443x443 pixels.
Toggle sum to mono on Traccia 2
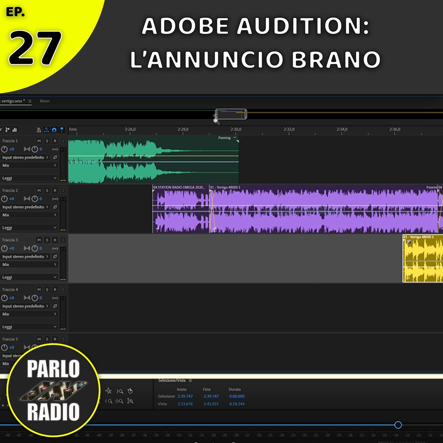55,199
